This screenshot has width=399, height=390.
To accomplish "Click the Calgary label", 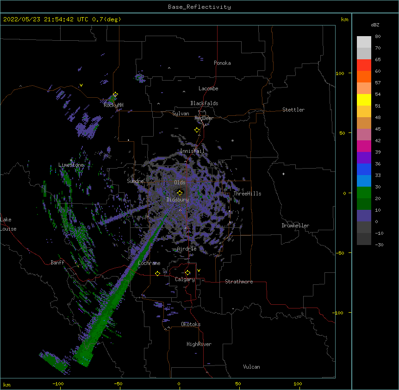I will click(185, 279).
